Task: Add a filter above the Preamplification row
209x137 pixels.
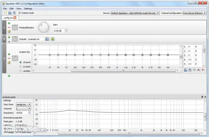Action: pyautogui.click(x=9, y=23)
